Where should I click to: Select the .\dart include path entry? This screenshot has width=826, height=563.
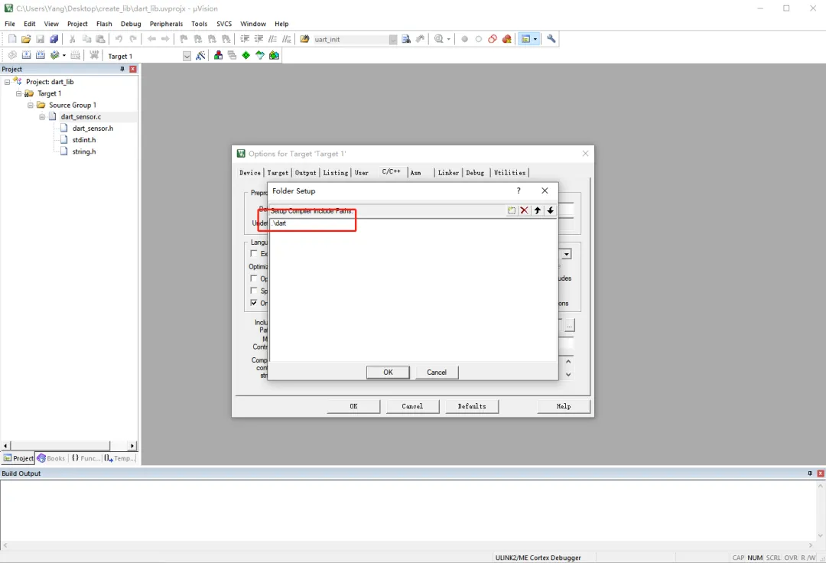click(x=413, y=223)
